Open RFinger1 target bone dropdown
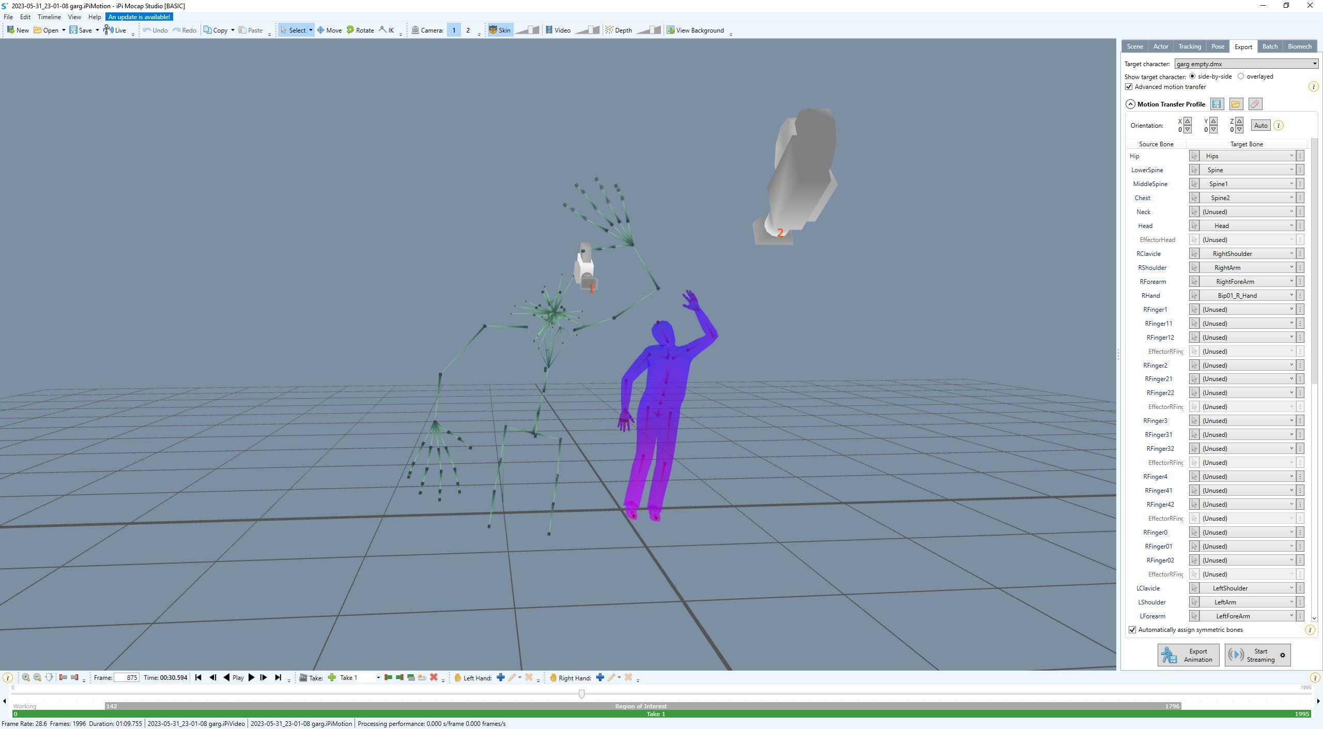This screenshot has height=729, width=1323. (1248, 309)
